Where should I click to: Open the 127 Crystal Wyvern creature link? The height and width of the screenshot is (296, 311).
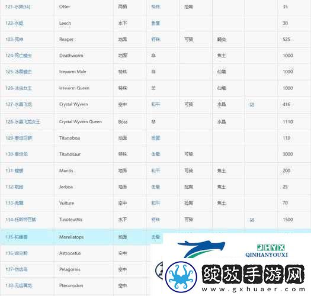18,104
